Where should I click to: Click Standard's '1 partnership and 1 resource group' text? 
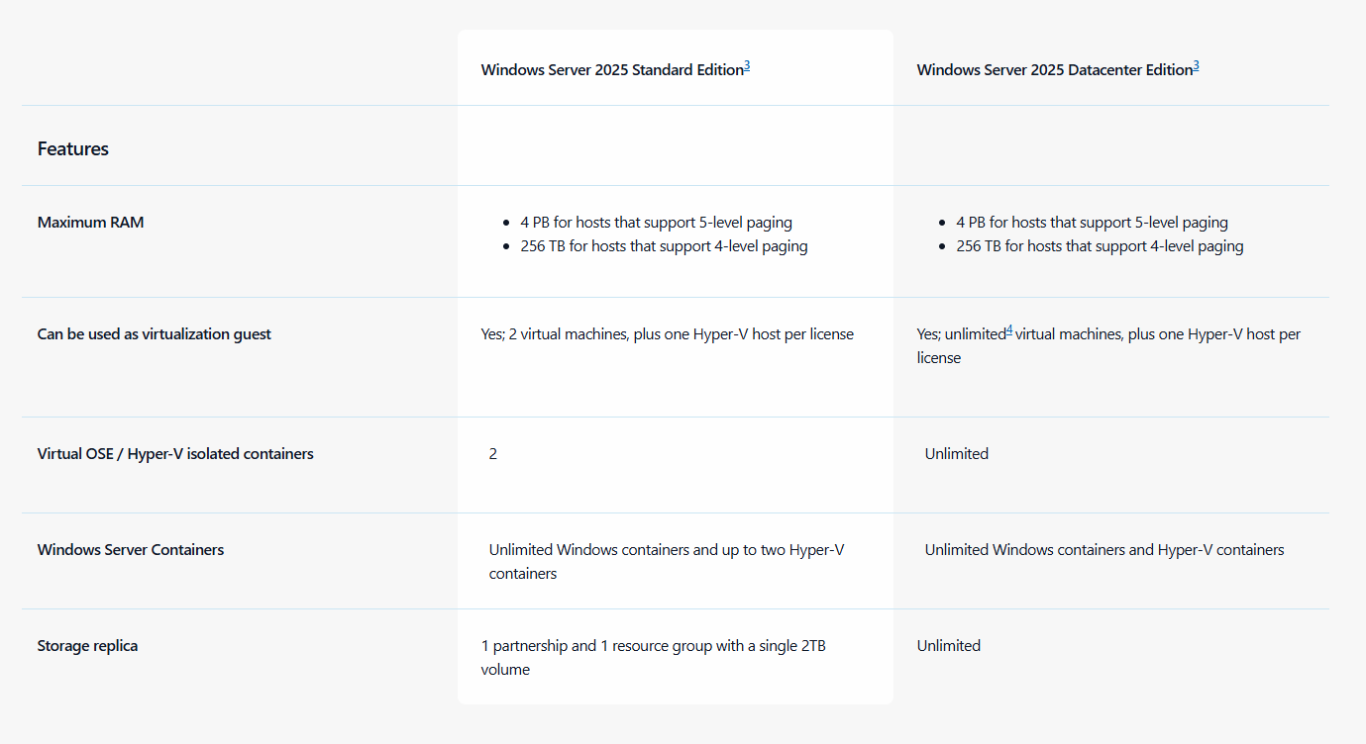click(x=653, y=646)
